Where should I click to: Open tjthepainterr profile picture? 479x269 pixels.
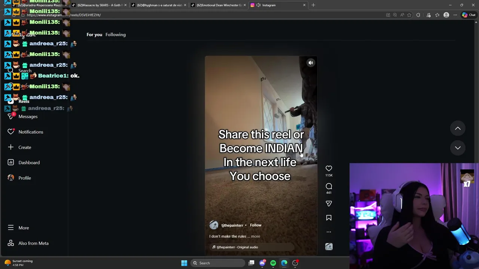pos(214,225)
